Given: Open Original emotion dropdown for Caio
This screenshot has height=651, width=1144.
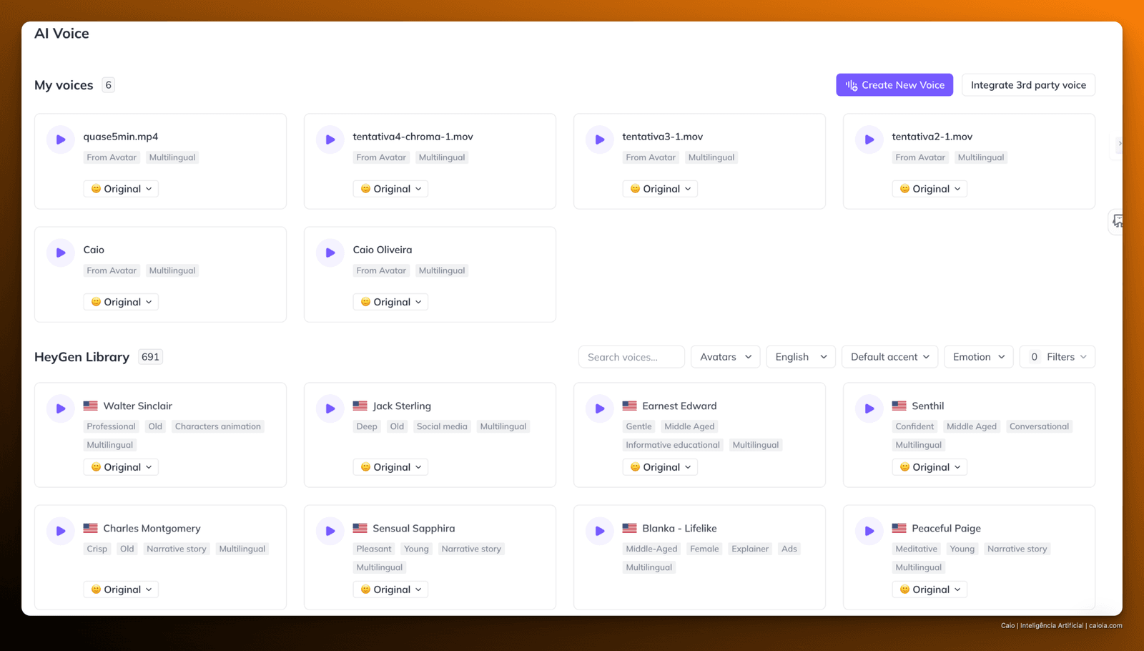Looking at the screenshot, I should point(121,302).
